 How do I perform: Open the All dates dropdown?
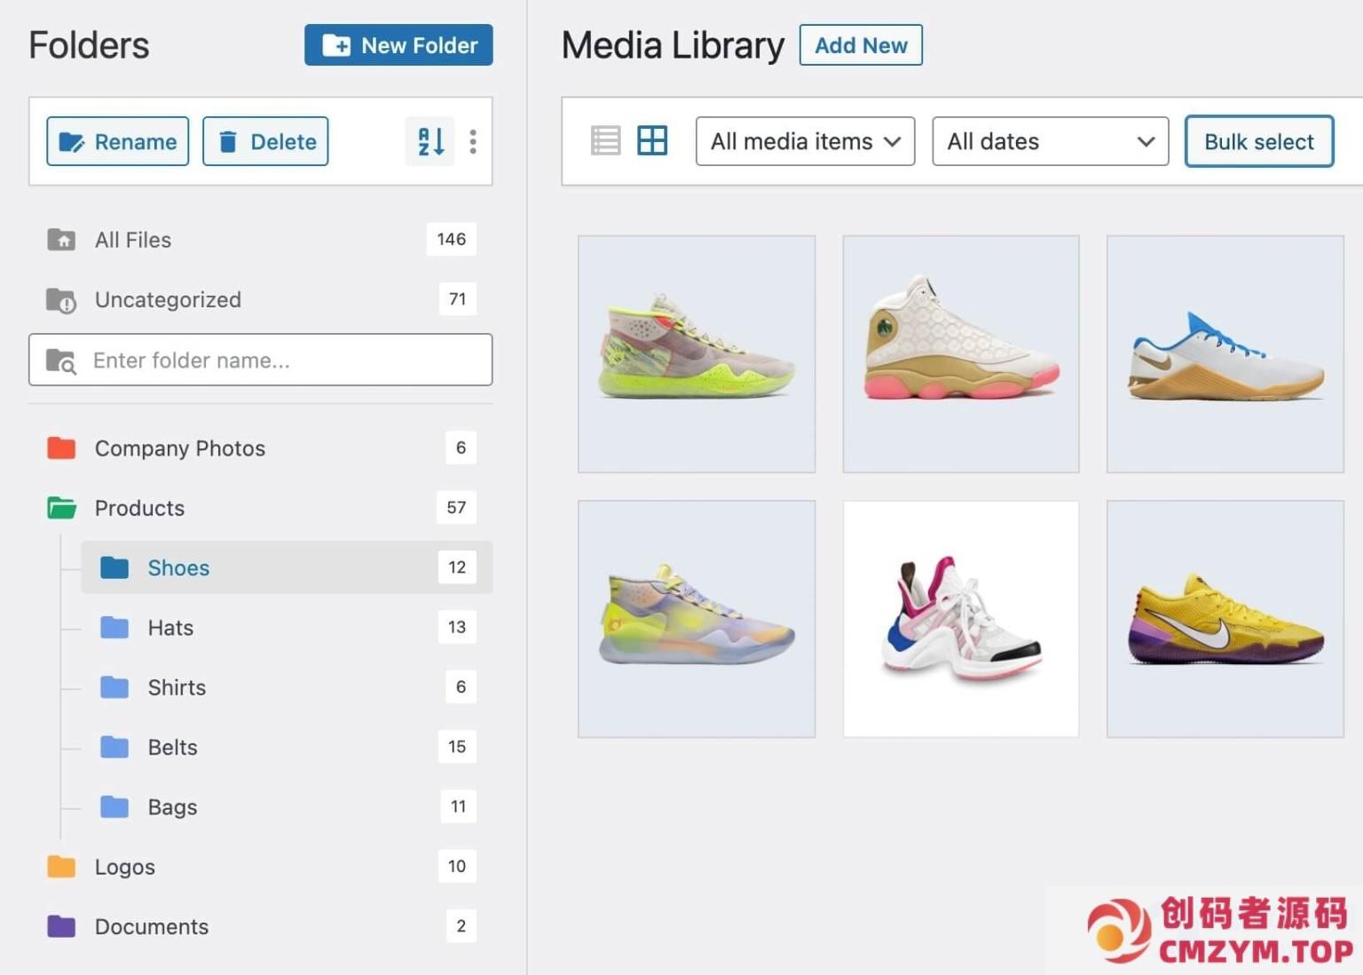click(1050, 141)
